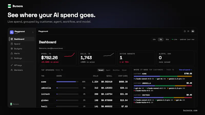Group top spenders by Model
This screenshot has width=205, height=115.
coord(124,70)
